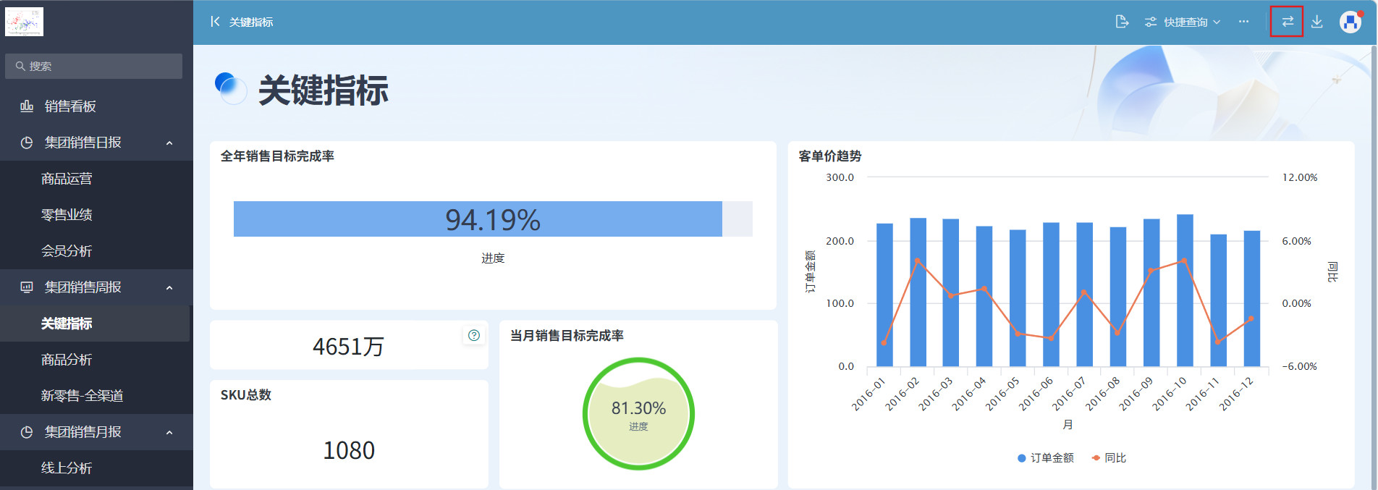Click the download icon in header

point(1317,22)
